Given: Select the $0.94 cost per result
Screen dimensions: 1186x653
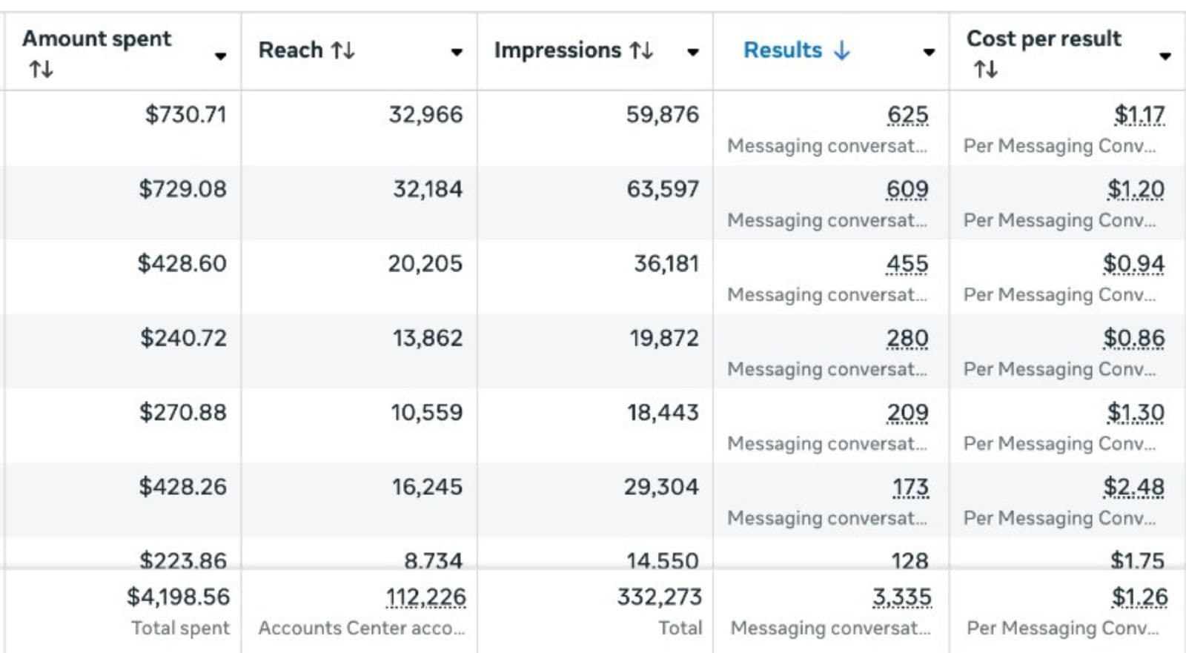Looking at the screenshot, I should (x=1133, y=264).
